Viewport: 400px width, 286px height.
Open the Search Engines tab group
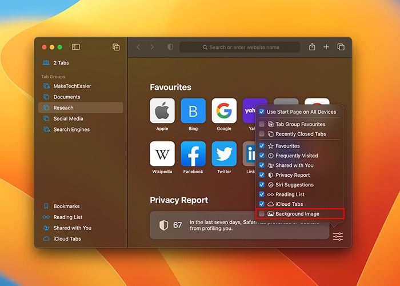pyautogui.click(x=81, y=129)
